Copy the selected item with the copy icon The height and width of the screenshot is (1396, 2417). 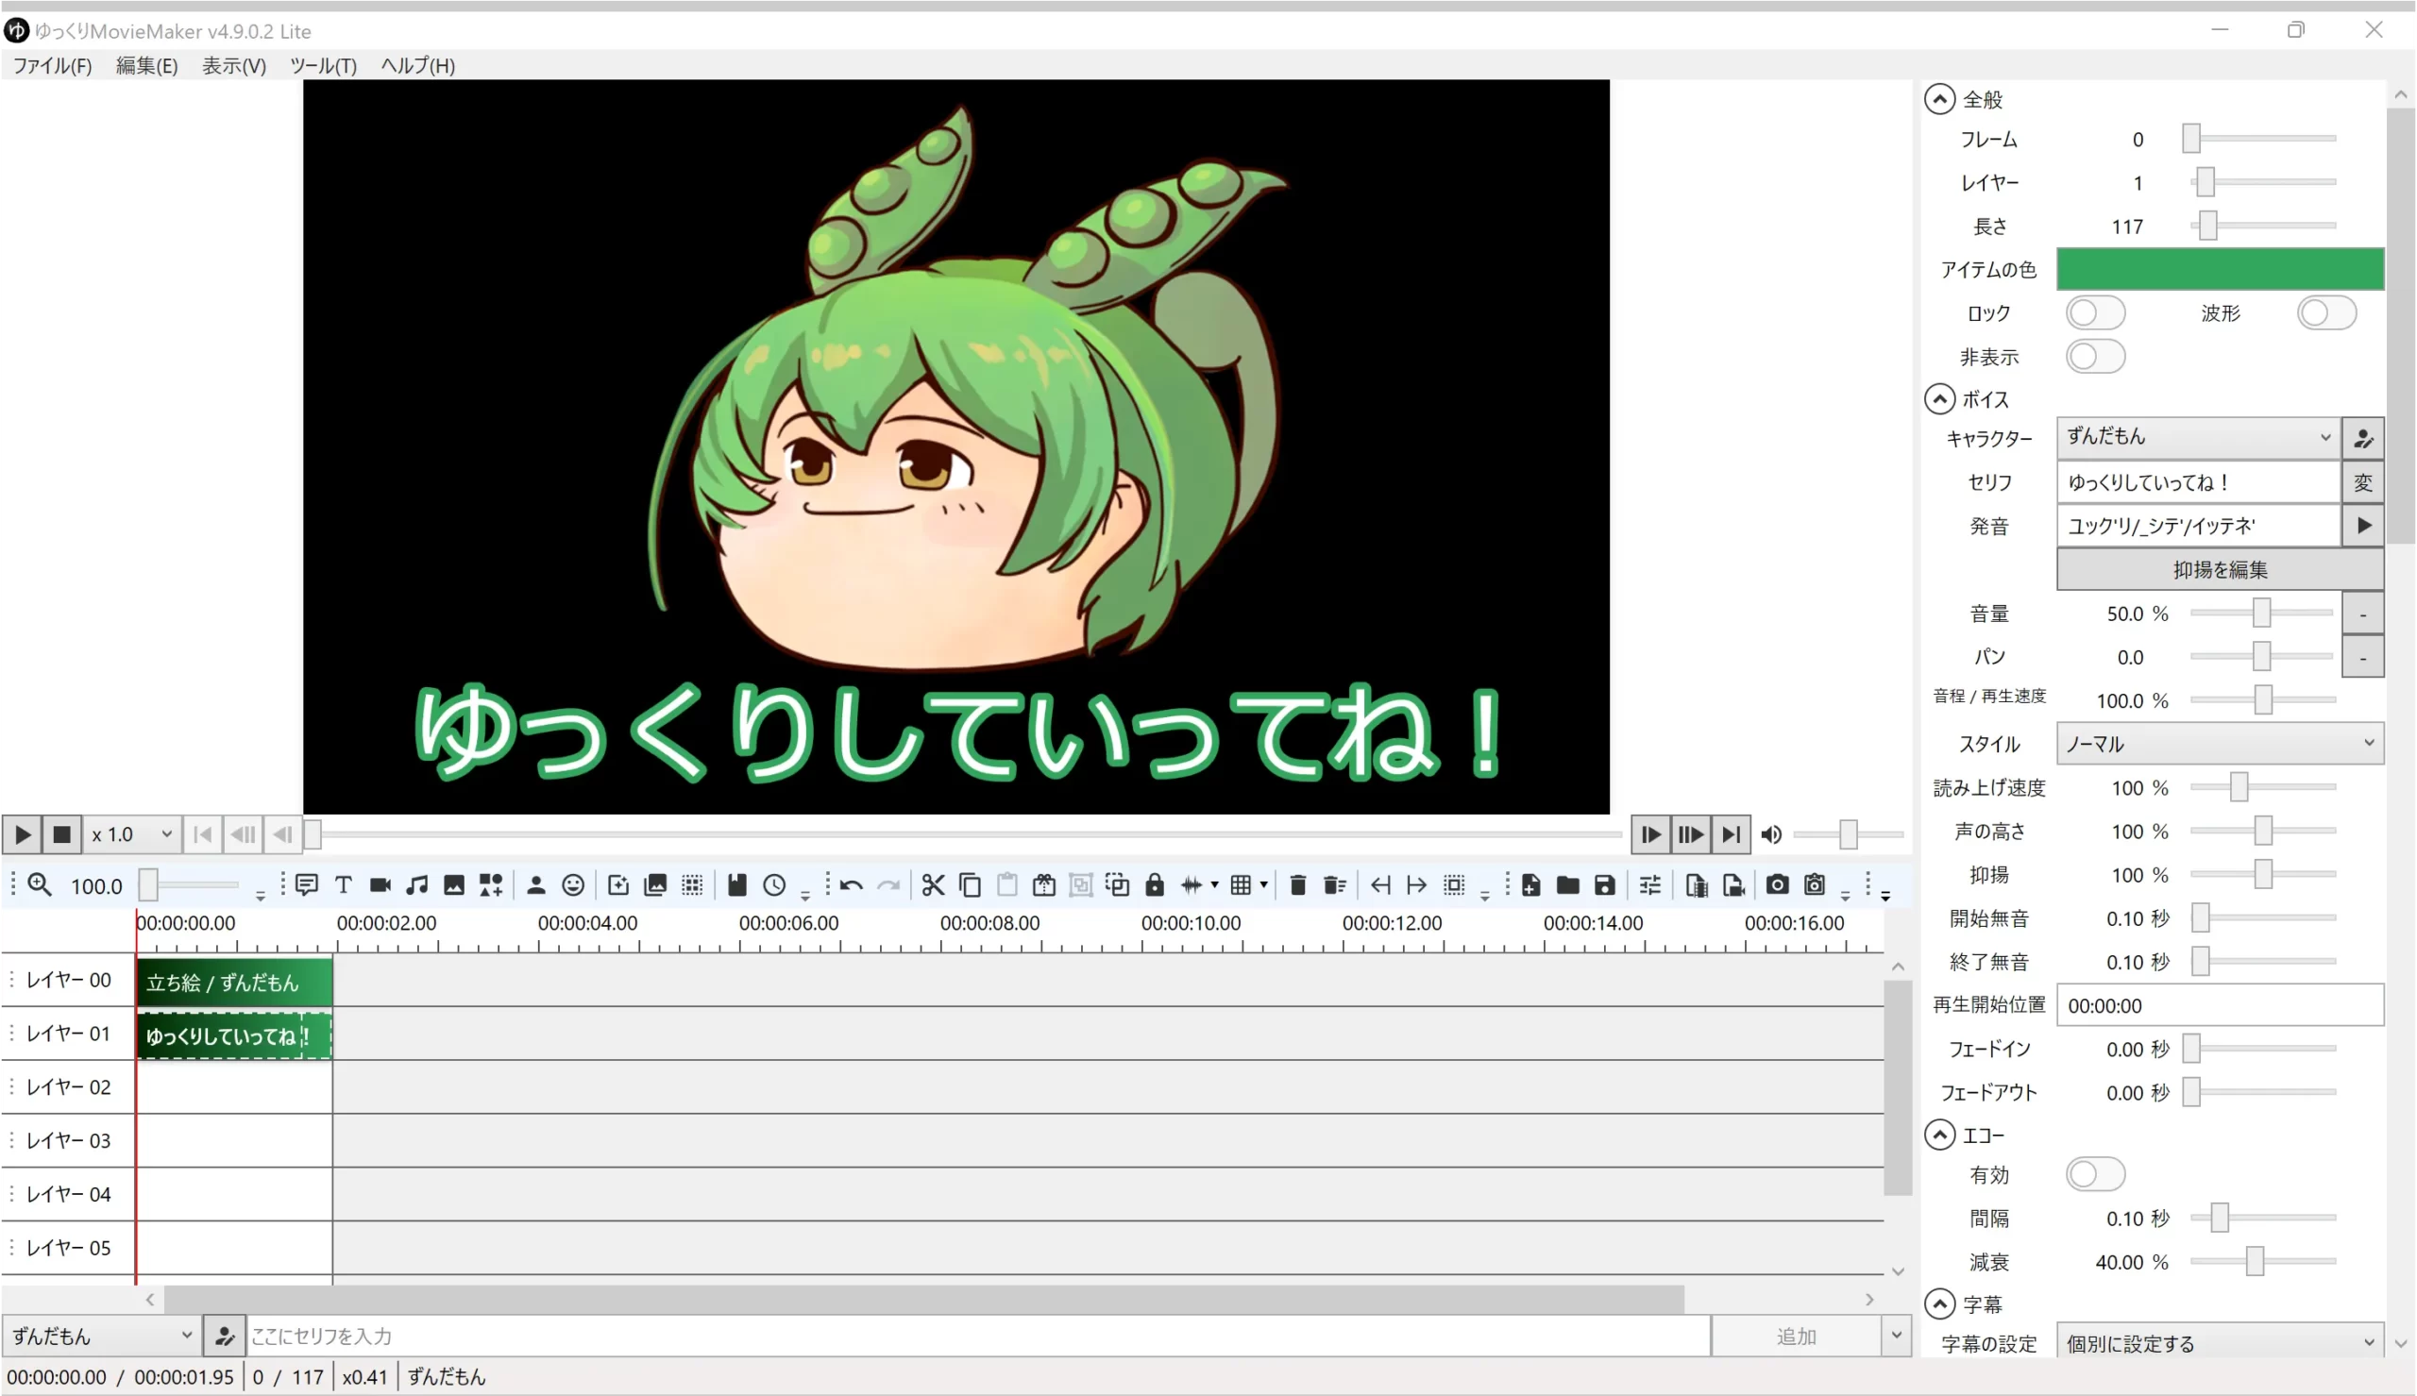click(971, 885)
